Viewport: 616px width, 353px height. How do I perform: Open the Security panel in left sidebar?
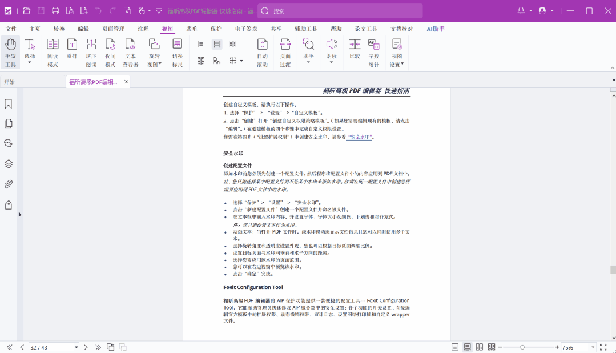(9, 205)
